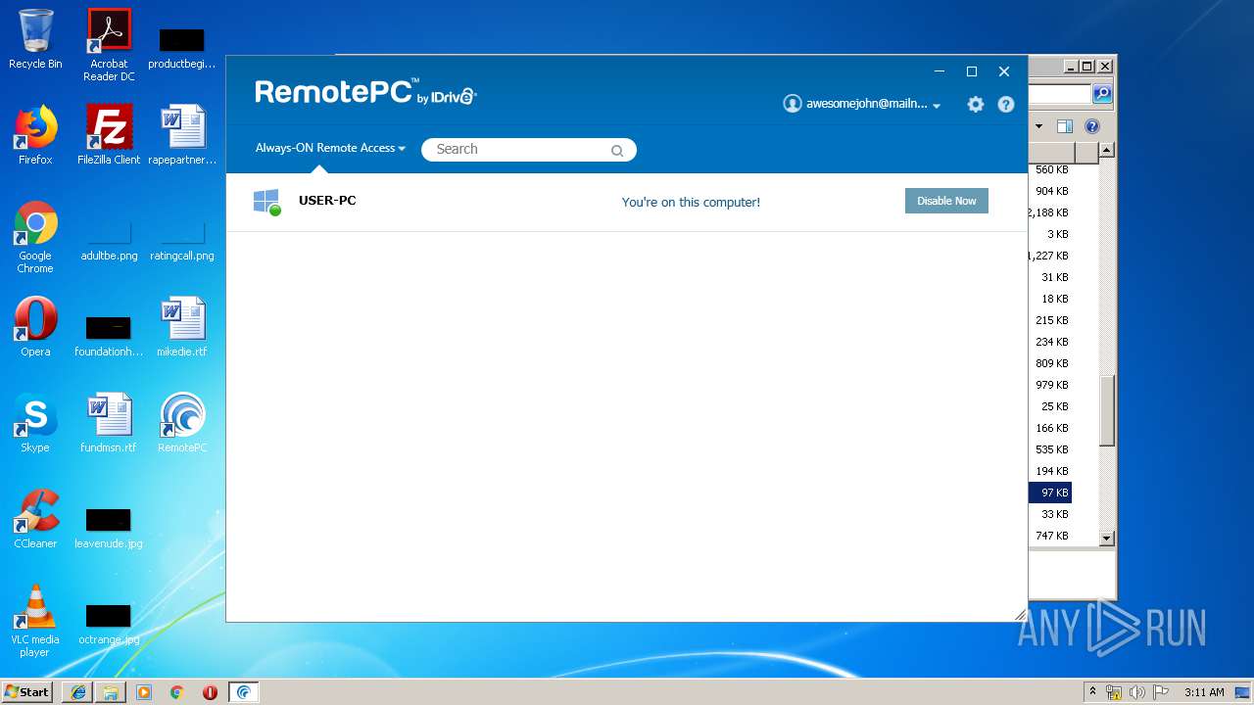Click Explorer scrollbar up arrow
The width and height of the screenshot is (1254, 705).
click(1107, 150)
